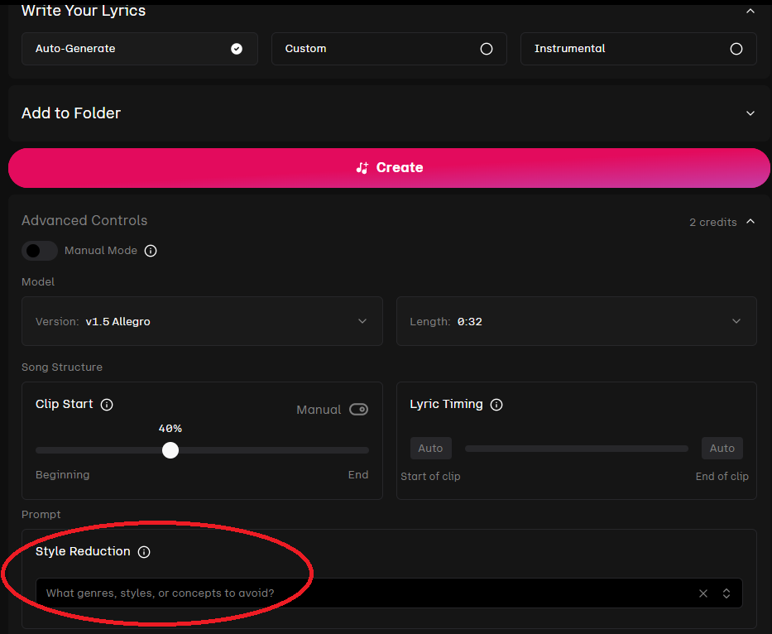Toggle the Manual Mode switch

coord(40,251)
